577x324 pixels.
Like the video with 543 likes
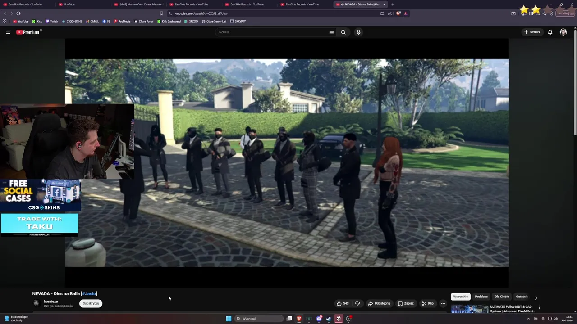pyautogui.click(x=343, y=303)
